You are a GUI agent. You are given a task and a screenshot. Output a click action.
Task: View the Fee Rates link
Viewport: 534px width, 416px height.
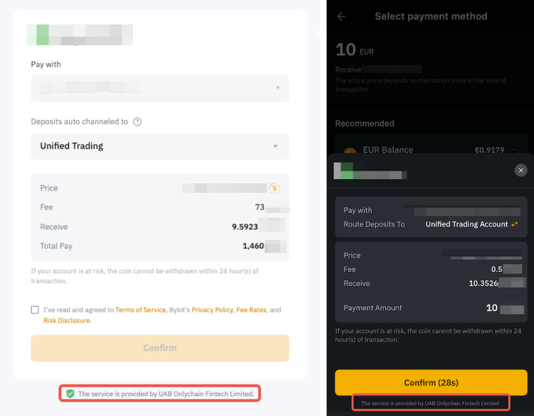pos(250,310)
